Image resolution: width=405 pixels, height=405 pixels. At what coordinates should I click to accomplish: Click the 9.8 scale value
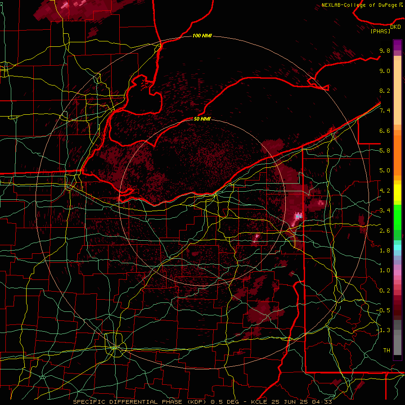(x=385, y=50)
